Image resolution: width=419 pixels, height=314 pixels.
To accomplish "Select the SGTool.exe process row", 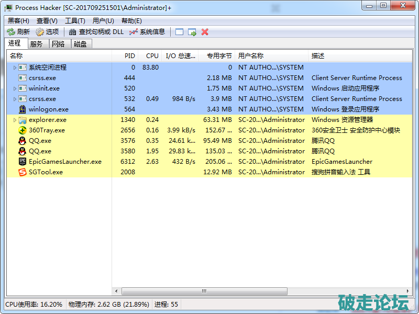I will tap(46, 172).
